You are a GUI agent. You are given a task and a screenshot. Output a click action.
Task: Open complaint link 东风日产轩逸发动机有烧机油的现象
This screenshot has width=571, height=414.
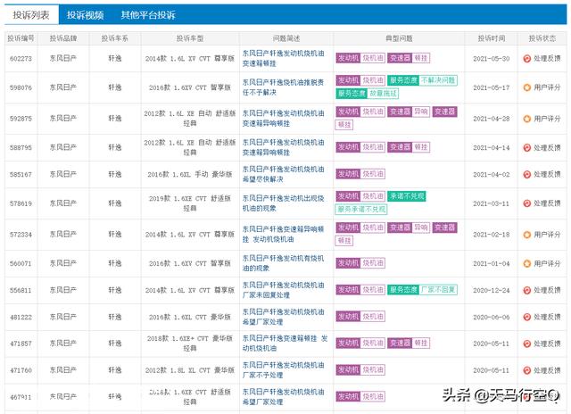(x=284, y=263)
